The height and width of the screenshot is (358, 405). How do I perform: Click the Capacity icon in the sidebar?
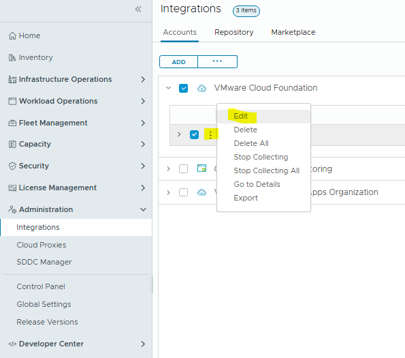(12, 144)
